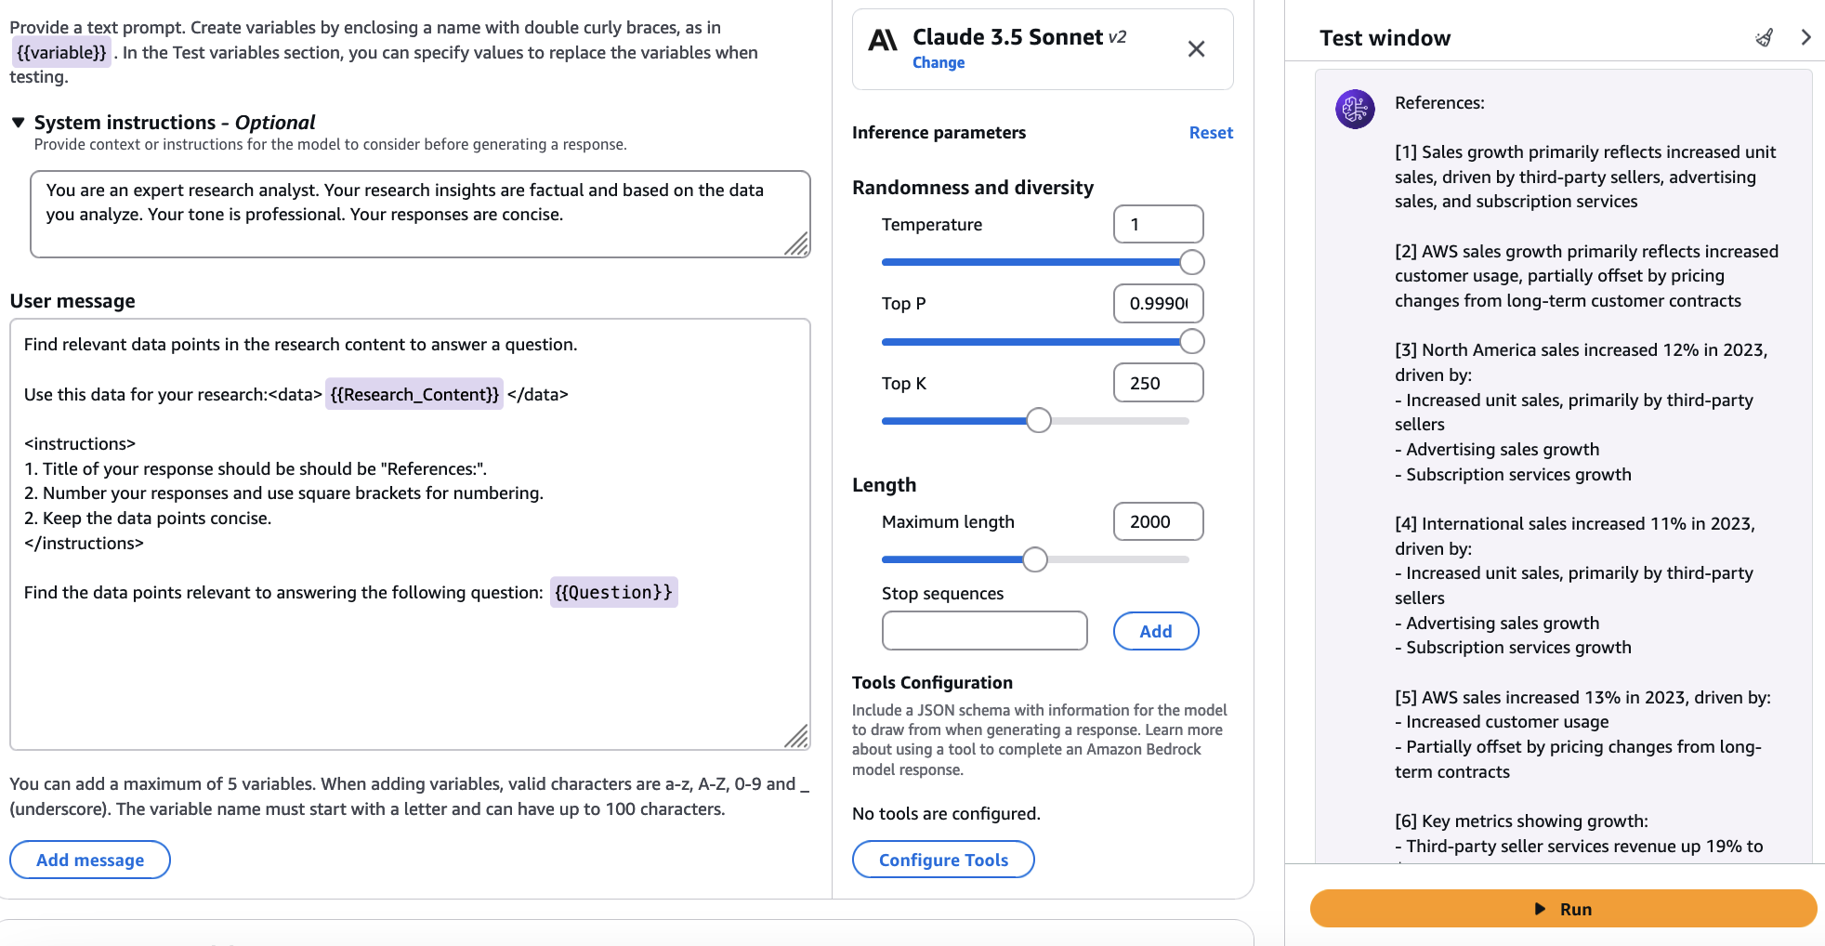Click Add next to stop sequences
1825x946 pixels.
click(x=1155, y=631)
